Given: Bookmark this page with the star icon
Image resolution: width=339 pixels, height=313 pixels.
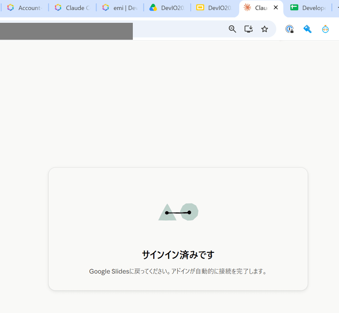Looking at the screenshot, I should pyautogui.click(x=264, y=29).
